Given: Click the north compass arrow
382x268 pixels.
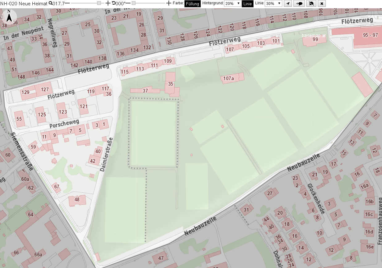Looking at the screenshot, I should point(9,17).
